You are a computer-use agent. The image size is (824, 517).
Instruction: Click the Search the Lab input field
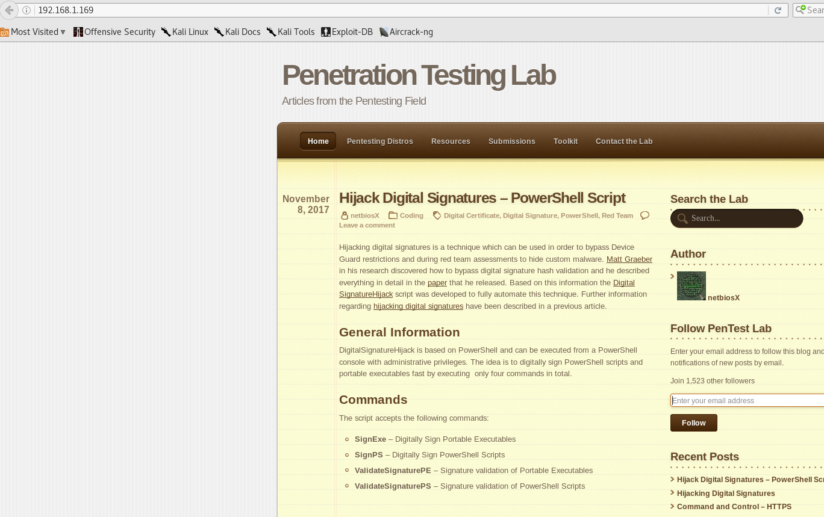pyautogui.click(x=737, y=218)
